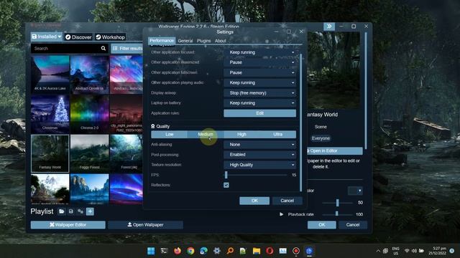Open the terminal icon in taskbar
Screen dimensions: 460x258
pos(165,251)
